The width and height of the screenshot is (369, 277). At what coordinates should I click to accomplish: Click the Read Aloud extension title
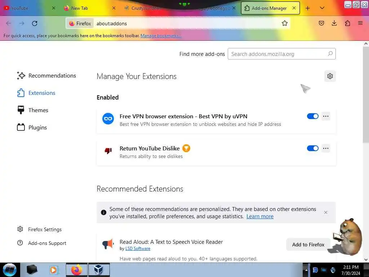(171, 242)
